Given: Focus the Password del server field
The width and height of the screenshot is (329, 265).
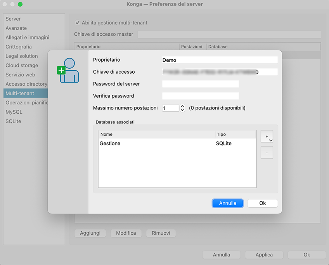Looking at the screenshot, I should pyautogui.click(x=200, y=84).
